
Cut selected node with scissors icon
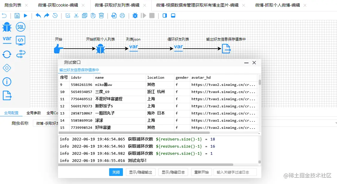tap(76, 16)
